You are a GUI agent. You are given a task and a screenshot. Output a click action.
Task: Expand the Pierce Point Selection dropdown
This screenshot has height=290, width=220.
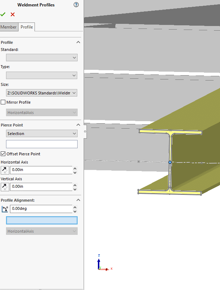click(42, 134)
